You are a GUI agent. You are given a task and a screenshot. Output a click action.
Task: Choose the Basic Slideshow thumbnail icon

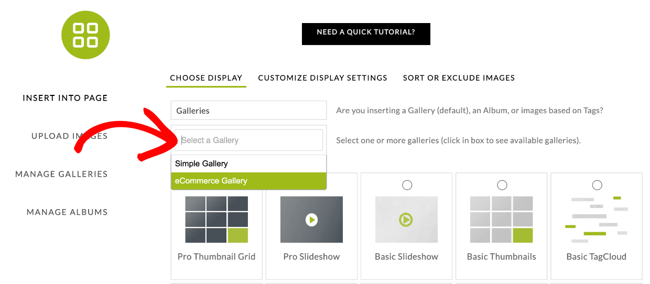[406, 220]
